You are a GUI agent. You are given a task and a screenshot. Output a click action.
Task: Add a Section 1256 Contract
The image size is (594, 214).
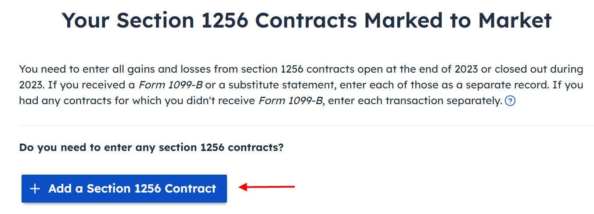point(124,189)
